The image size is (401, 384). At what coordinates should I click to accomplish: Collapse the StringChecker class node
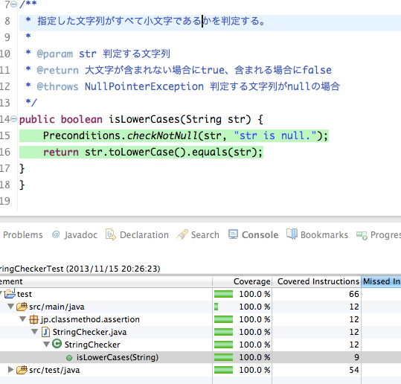coord(46,345)
